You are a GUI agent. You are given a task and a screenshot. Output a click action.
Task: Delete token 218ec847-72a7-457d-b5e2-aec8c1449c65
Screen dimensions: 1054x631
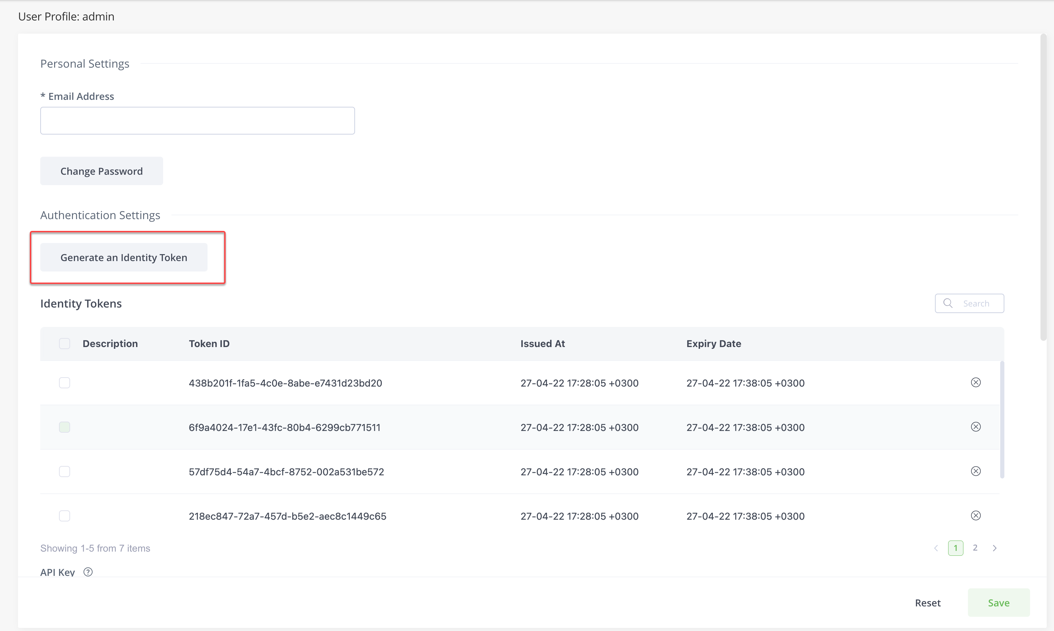(976, 515)
